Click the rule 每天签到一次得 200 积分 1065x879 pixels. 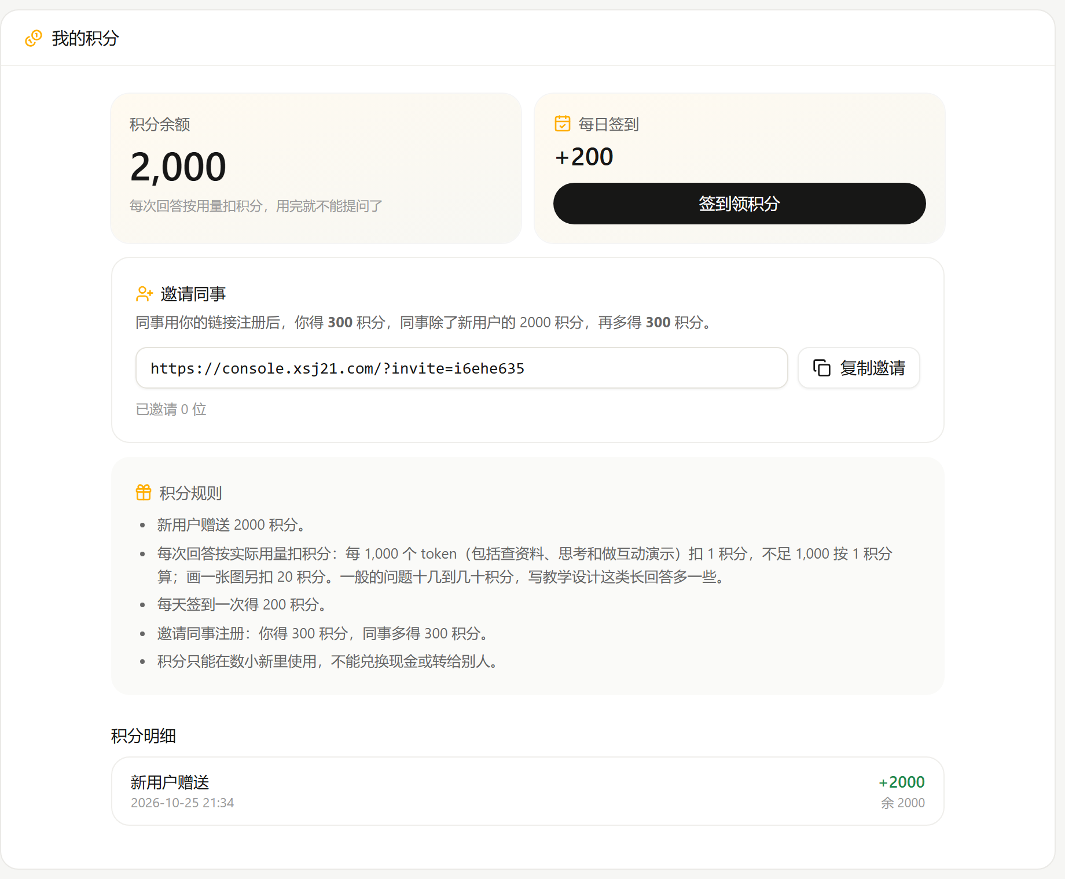click(242, 604)
